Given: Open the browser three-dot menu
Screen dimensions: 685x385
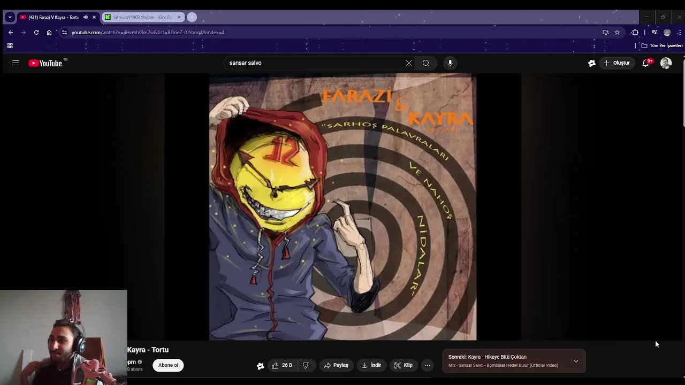Looking at the screenshot, I should coord(679,32).
